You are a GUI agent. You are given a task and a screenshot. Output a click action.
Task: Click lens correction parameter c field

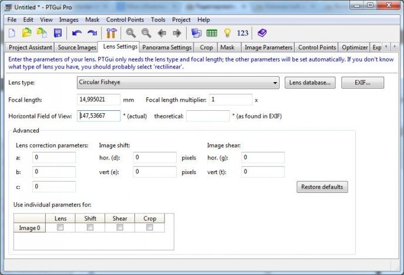pyautogui.click(x=54, y=186)
